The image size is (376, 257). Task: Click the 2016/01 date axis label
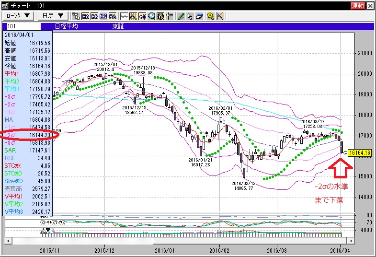[165, 251]
